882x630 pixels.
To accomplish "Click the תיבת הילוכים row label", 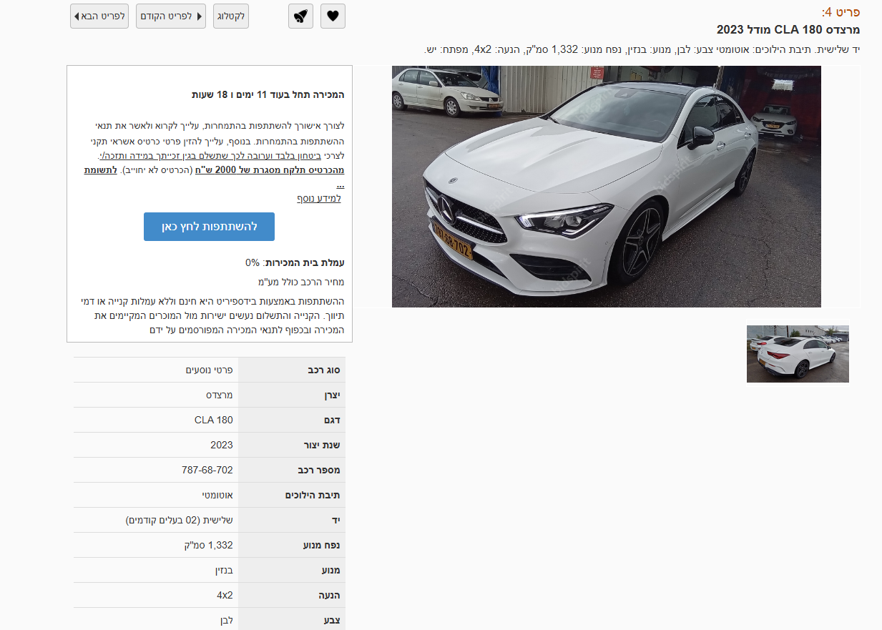I will click(x=313, y=495).
